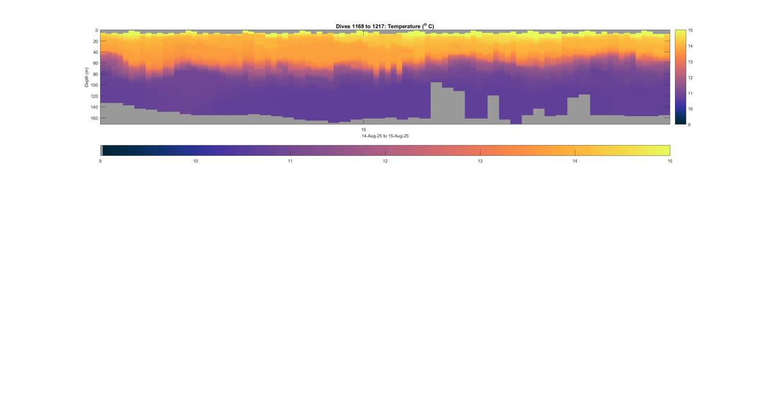Click depth axis tick label "100"
770x399 pixels.
coord(94,85)
